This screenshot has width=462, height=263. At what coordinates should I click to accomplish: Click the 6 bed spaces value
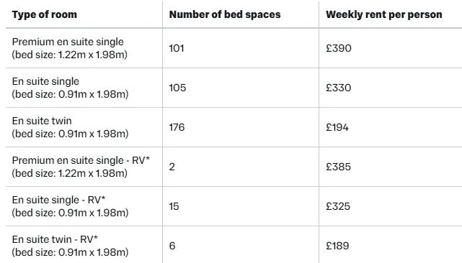(x=172, y=246)
